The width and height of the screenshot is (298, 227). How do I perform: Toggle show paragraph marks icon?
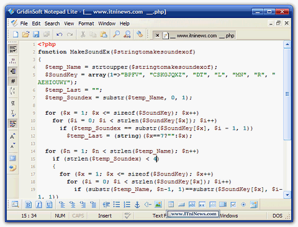tap(13, 103)
